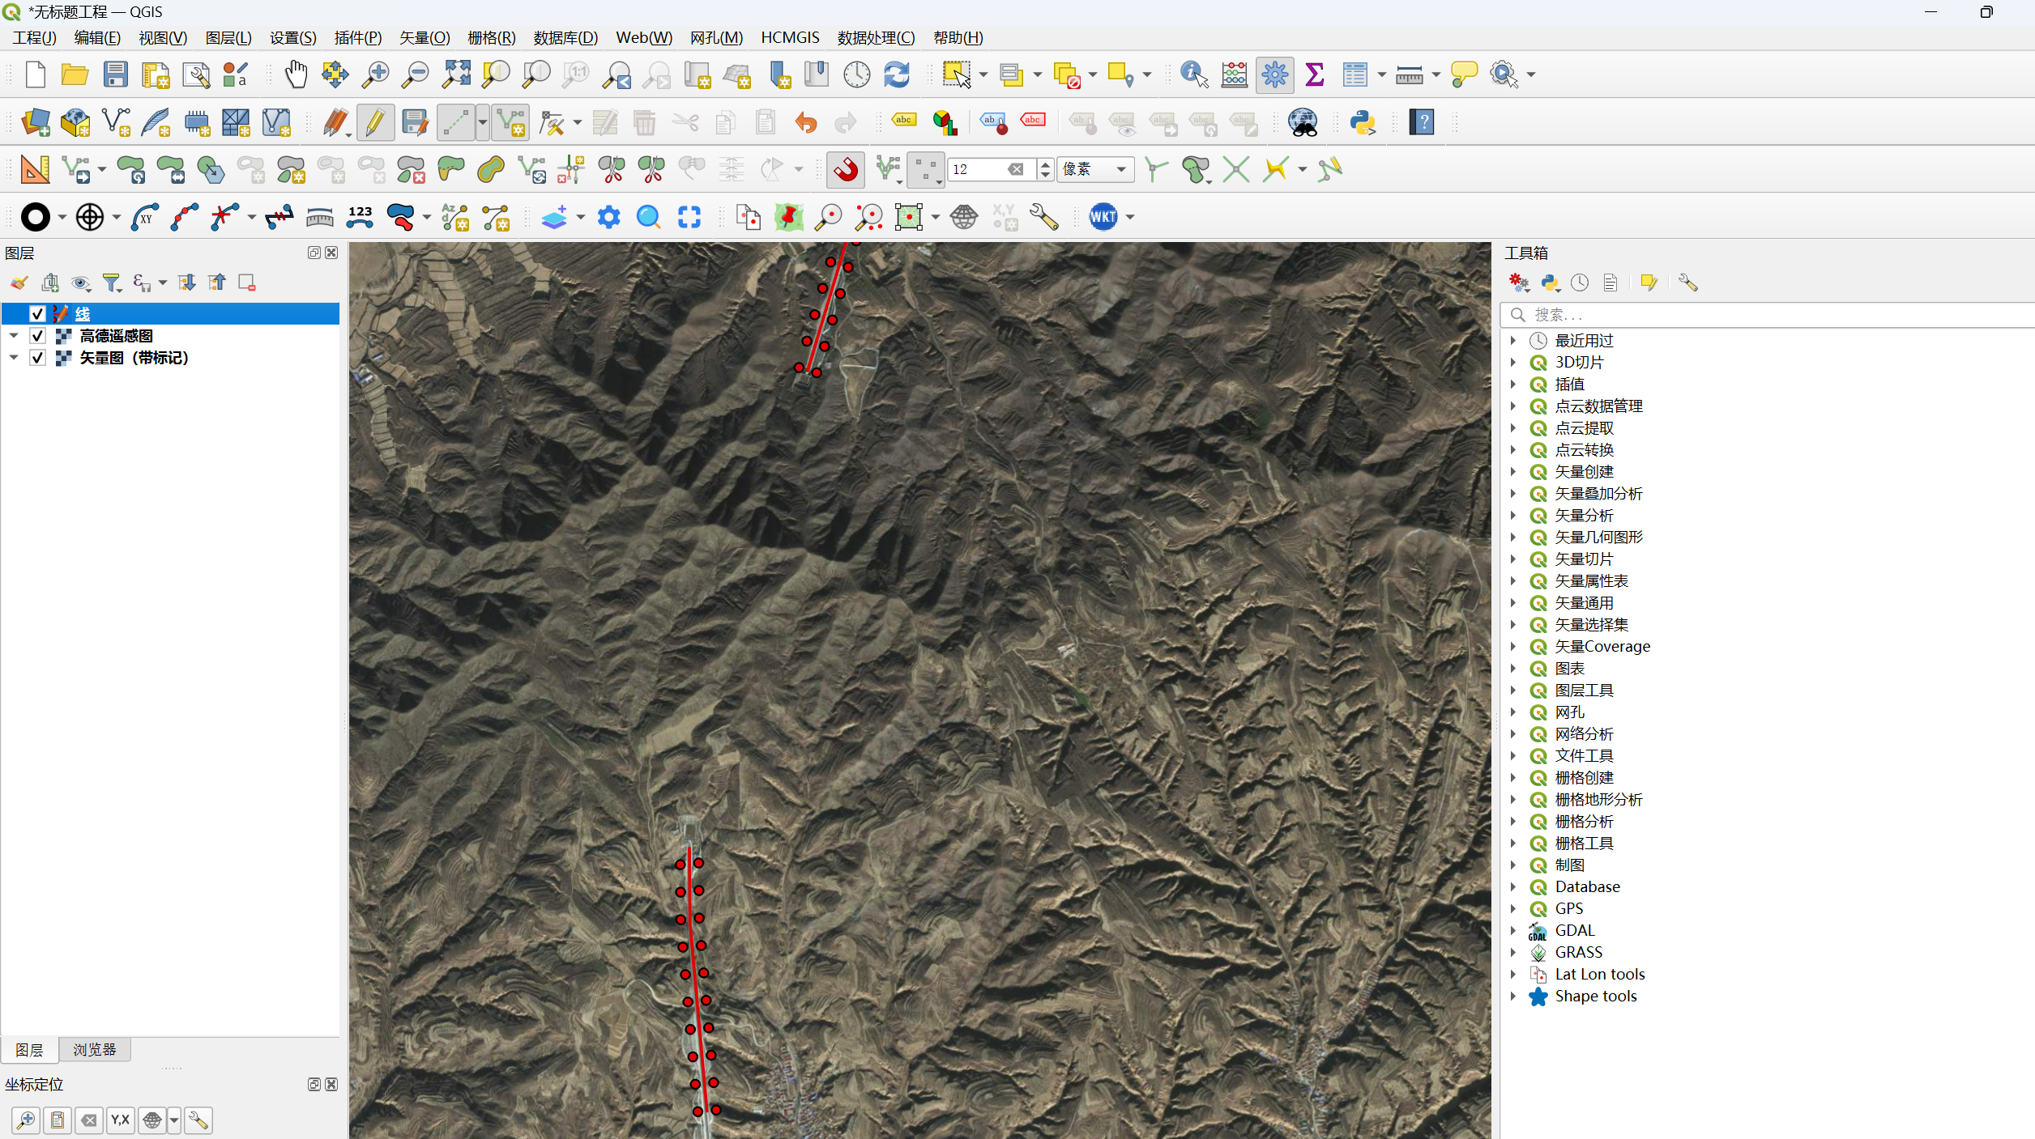
Task: Uncheck visibility of the 线 layer
Action: 37,314
